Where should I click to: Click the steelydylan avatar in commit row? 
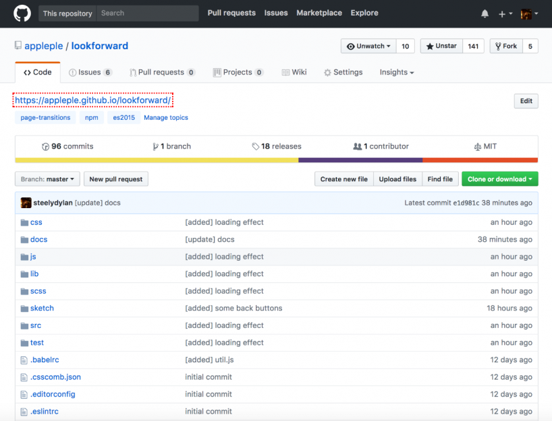(x=26, y=203)
